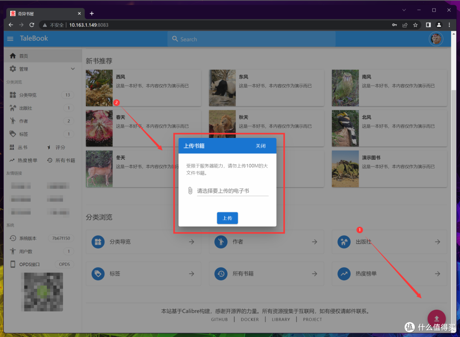Click the arrow on 作者 card
460x337 pixels.
(314, 242)
